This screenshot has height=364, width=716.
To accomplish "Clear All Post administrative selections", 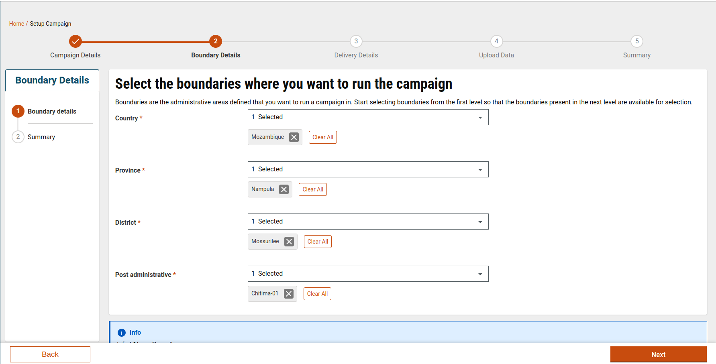I will click(317, 294).
